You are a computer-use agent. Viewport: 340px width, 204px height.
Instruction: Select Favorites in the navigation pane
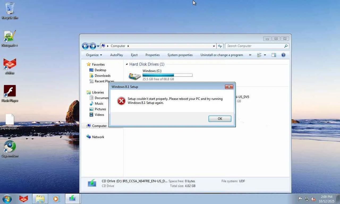click(x=98, y=65)
